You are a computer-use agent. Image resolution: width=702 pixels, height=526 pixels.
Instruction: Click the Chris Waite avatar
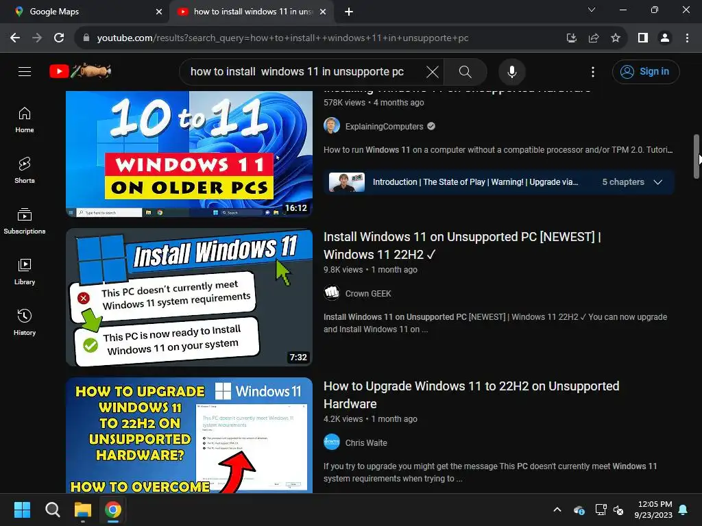332,442
